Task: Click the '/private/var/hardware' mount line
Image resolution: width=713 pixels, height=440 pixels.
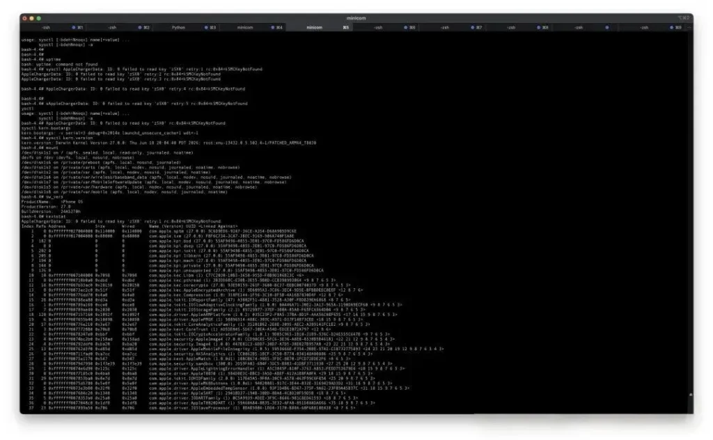Action: coord(139,187)
